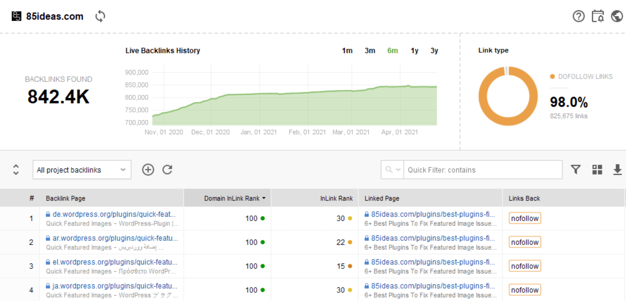Open the column layout grid icon

pos(597,170)
